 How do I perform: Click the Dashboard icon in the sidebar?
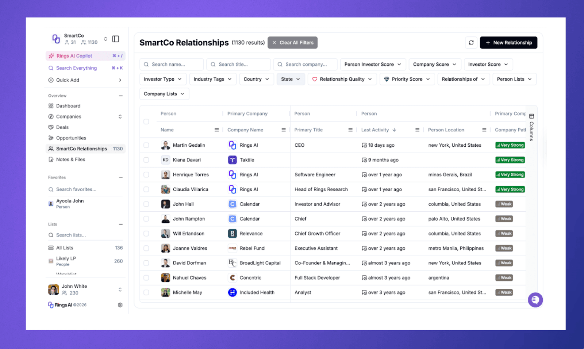pos(51,106)
